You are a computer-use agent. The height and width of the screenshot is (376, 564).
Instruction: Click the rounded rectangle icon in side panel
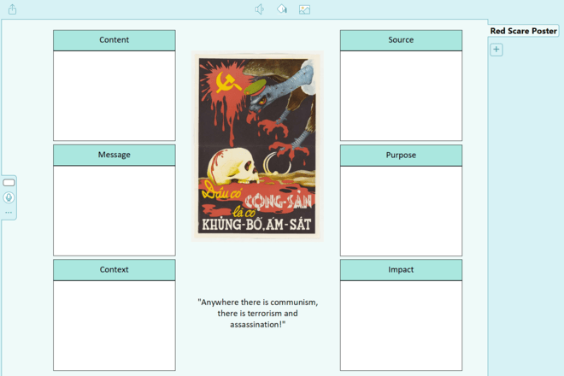[x=9, y=183]
